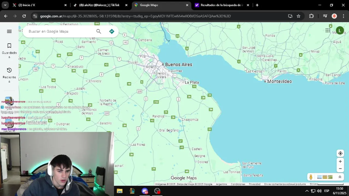Click the Punta del Este label
The height and width of the screenshot is (196, 349).
coord(335,83)
